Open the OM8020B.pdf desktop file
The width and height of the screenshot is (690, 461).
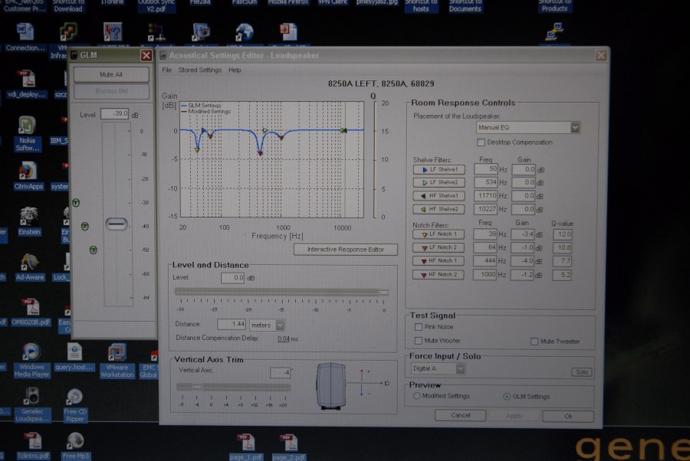(31, 312)
